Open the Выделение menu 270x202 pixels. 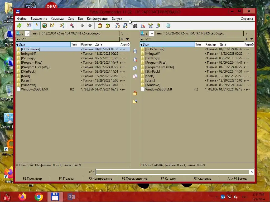pyautogui.click(x=39, y=19)
